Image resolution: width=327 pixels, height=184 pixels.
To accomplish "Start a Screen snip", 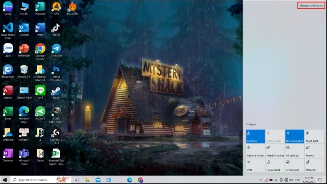I will 295,165.
